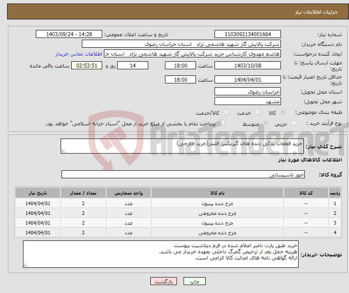Click the date 1404/04/01 in row 4
This screenshot has height=293, width=349.
[x=38, y=233]
